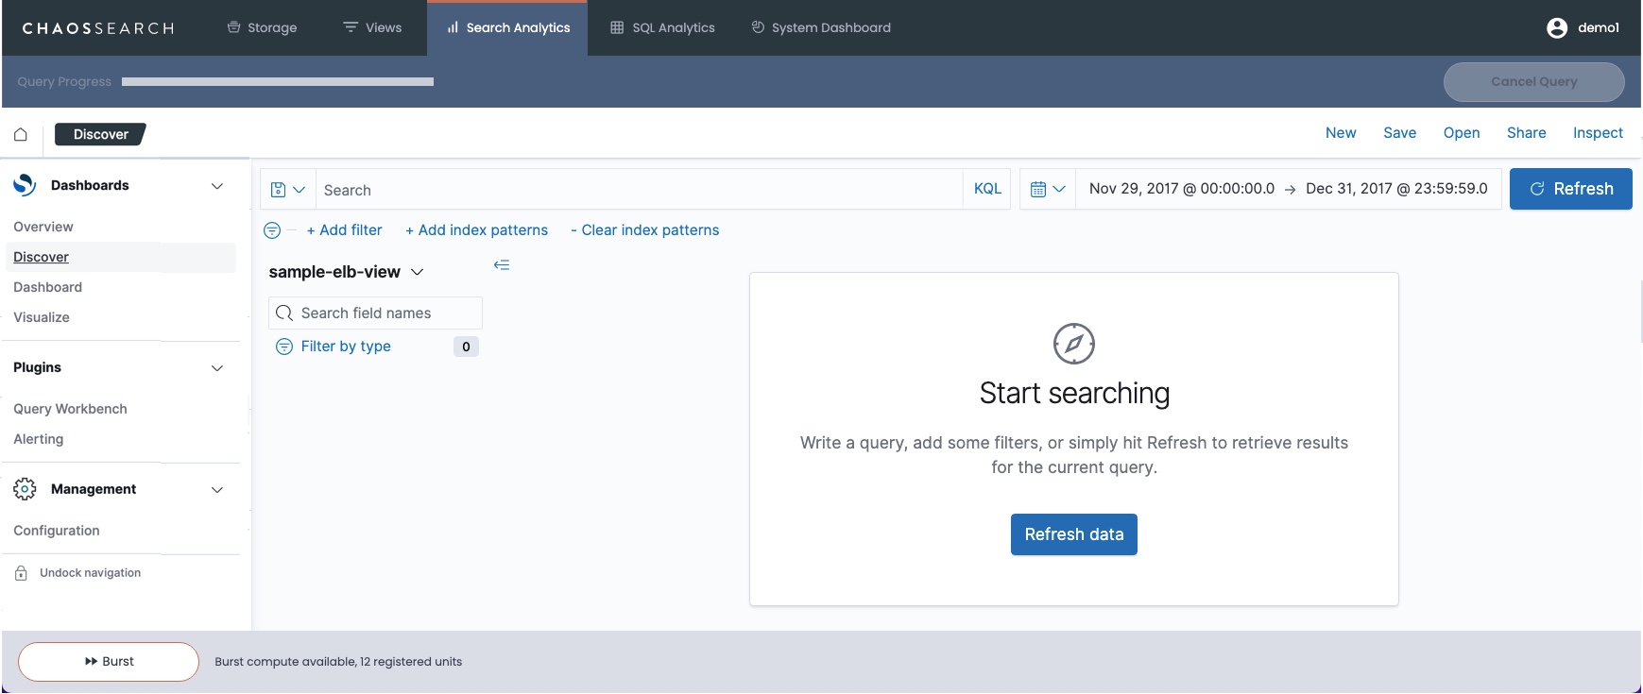The image size is (1643, 694).
Task: Click Inspect in the top actions
Action: pyautogui.click(x=1598, y=133)
